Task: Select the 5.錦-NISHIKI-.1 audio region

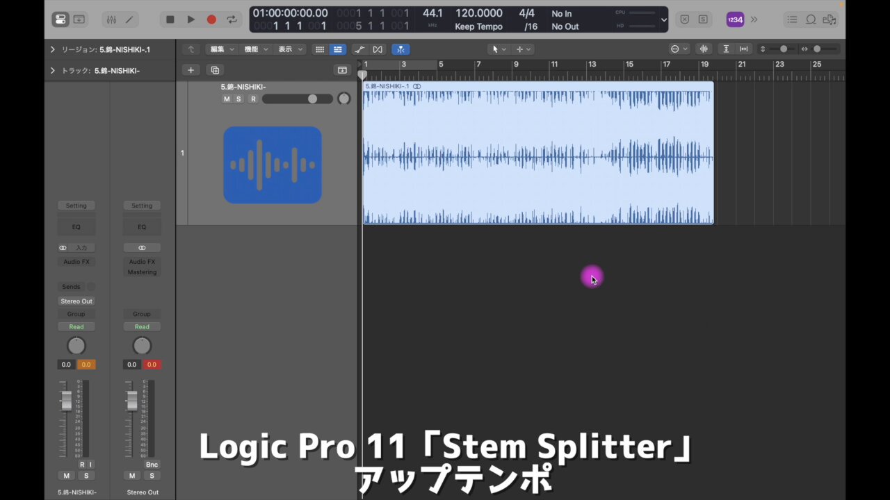Action: [538, 153]
